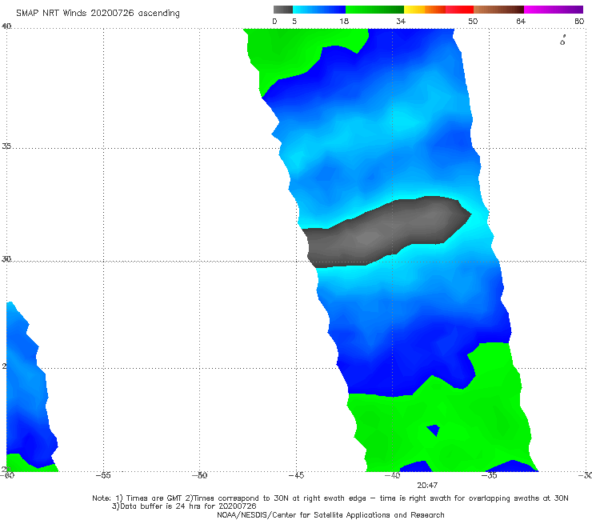592x520 pixels.
Task: Pick the red segment of the color bar
Action: (459, 10)
